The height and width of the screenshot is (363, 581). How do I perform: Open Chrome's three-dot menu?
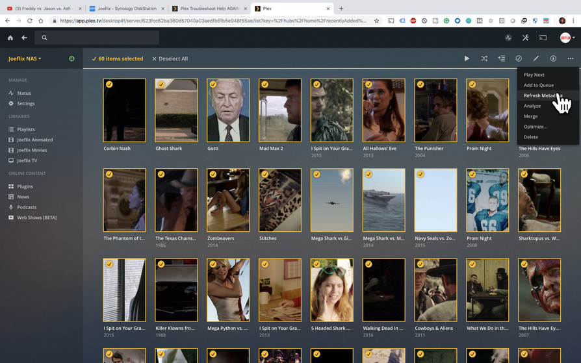(x=573, y=21)
